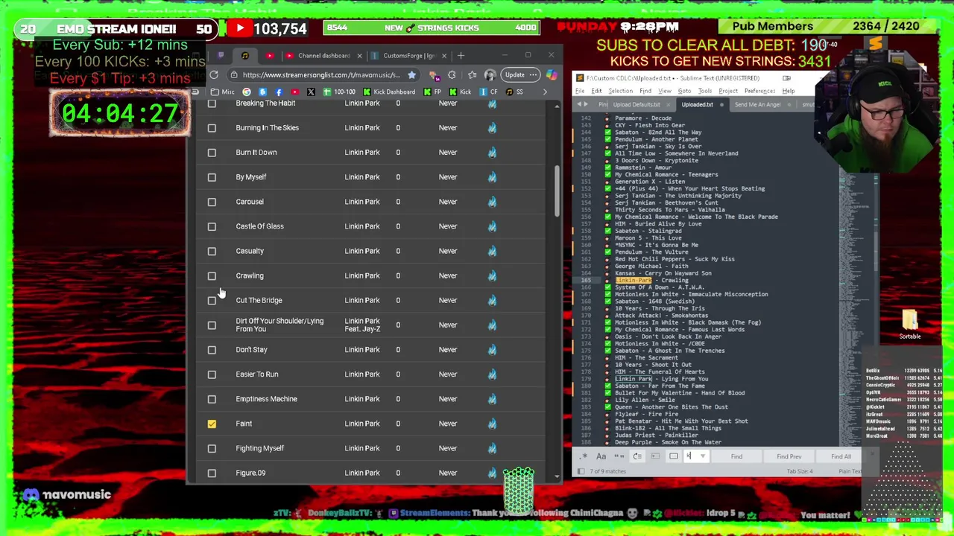Open the YouTube bookmark icon
This screenshot has height=536, width=954.
click(x=295, y=92)
